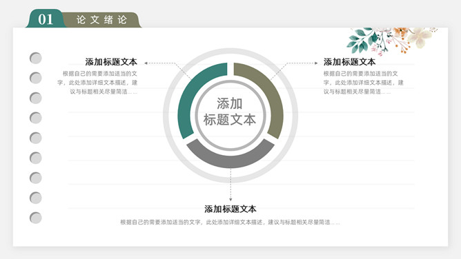Select the right heading 添加标题文本
This screenshot has width=461, height=259.
pos(349,62)
